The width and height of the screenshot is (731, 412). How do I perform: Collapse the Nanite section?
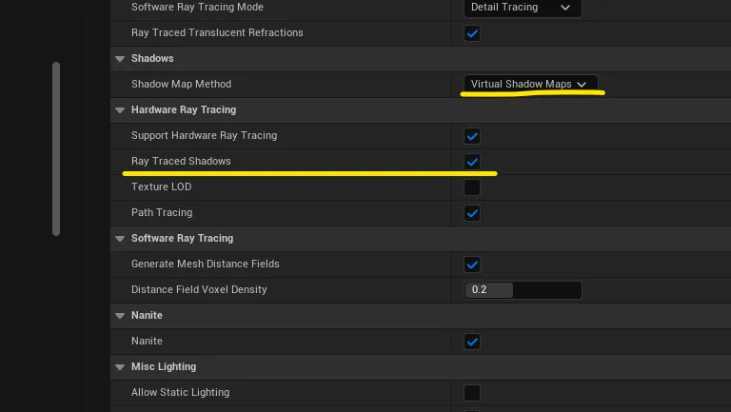(120, 316)
